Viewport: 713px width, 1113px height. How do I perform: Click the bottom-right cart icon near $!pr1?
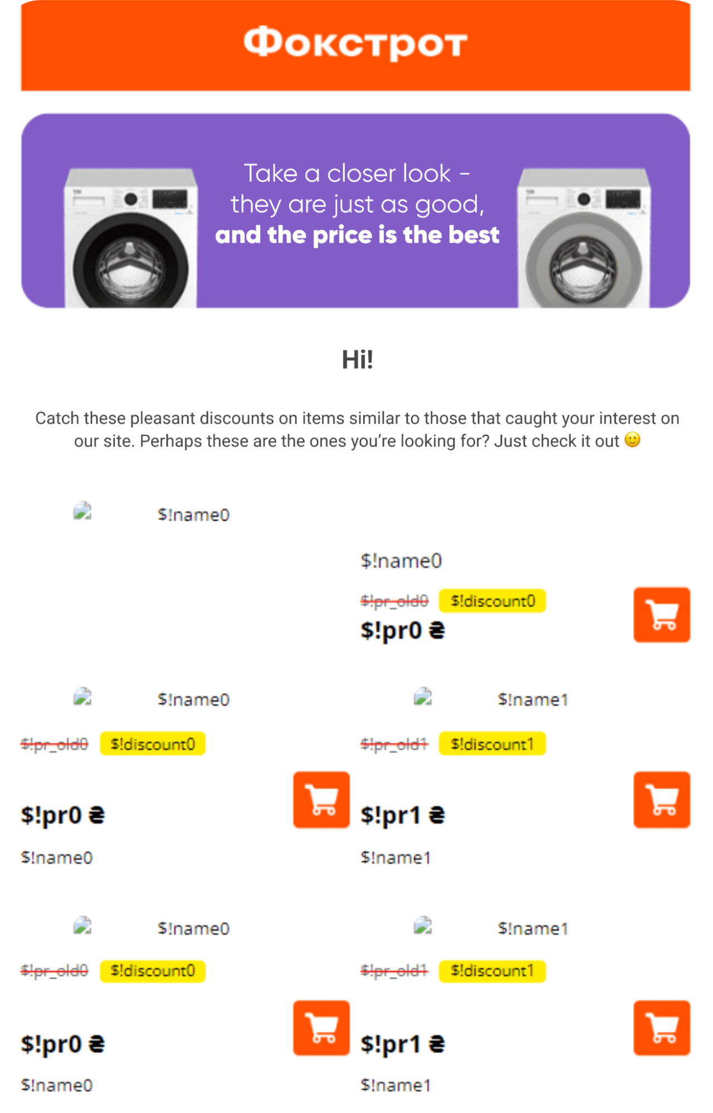point(661,1029)
